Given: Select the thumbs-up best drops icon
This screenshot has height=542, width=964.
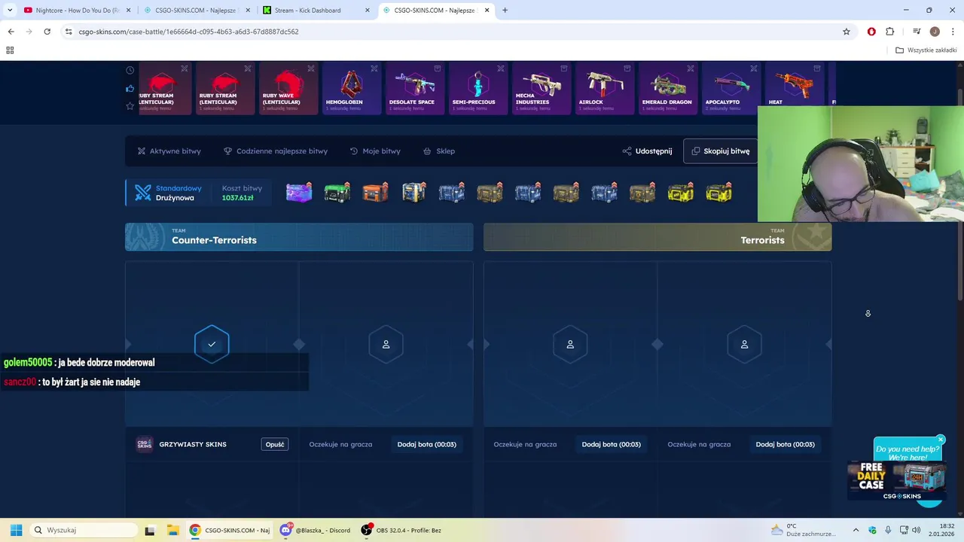Looking at the screenshot, I should [x=130, y=88].
